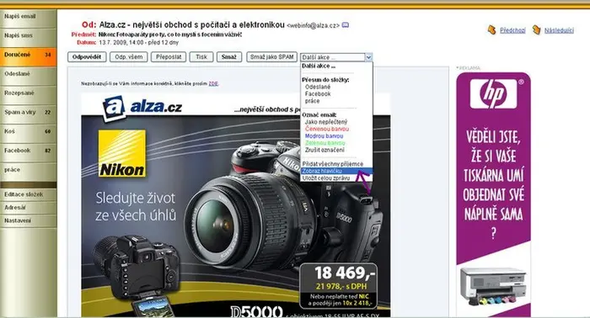This screenshot has width=590, height=318.
Task: Click the yellow Nikon logo
Action: pyautogui.click(x=122, y=154)
